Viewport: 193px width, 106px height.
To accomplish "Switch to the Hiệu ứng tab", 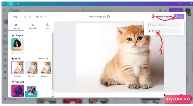I will point(16,26).
